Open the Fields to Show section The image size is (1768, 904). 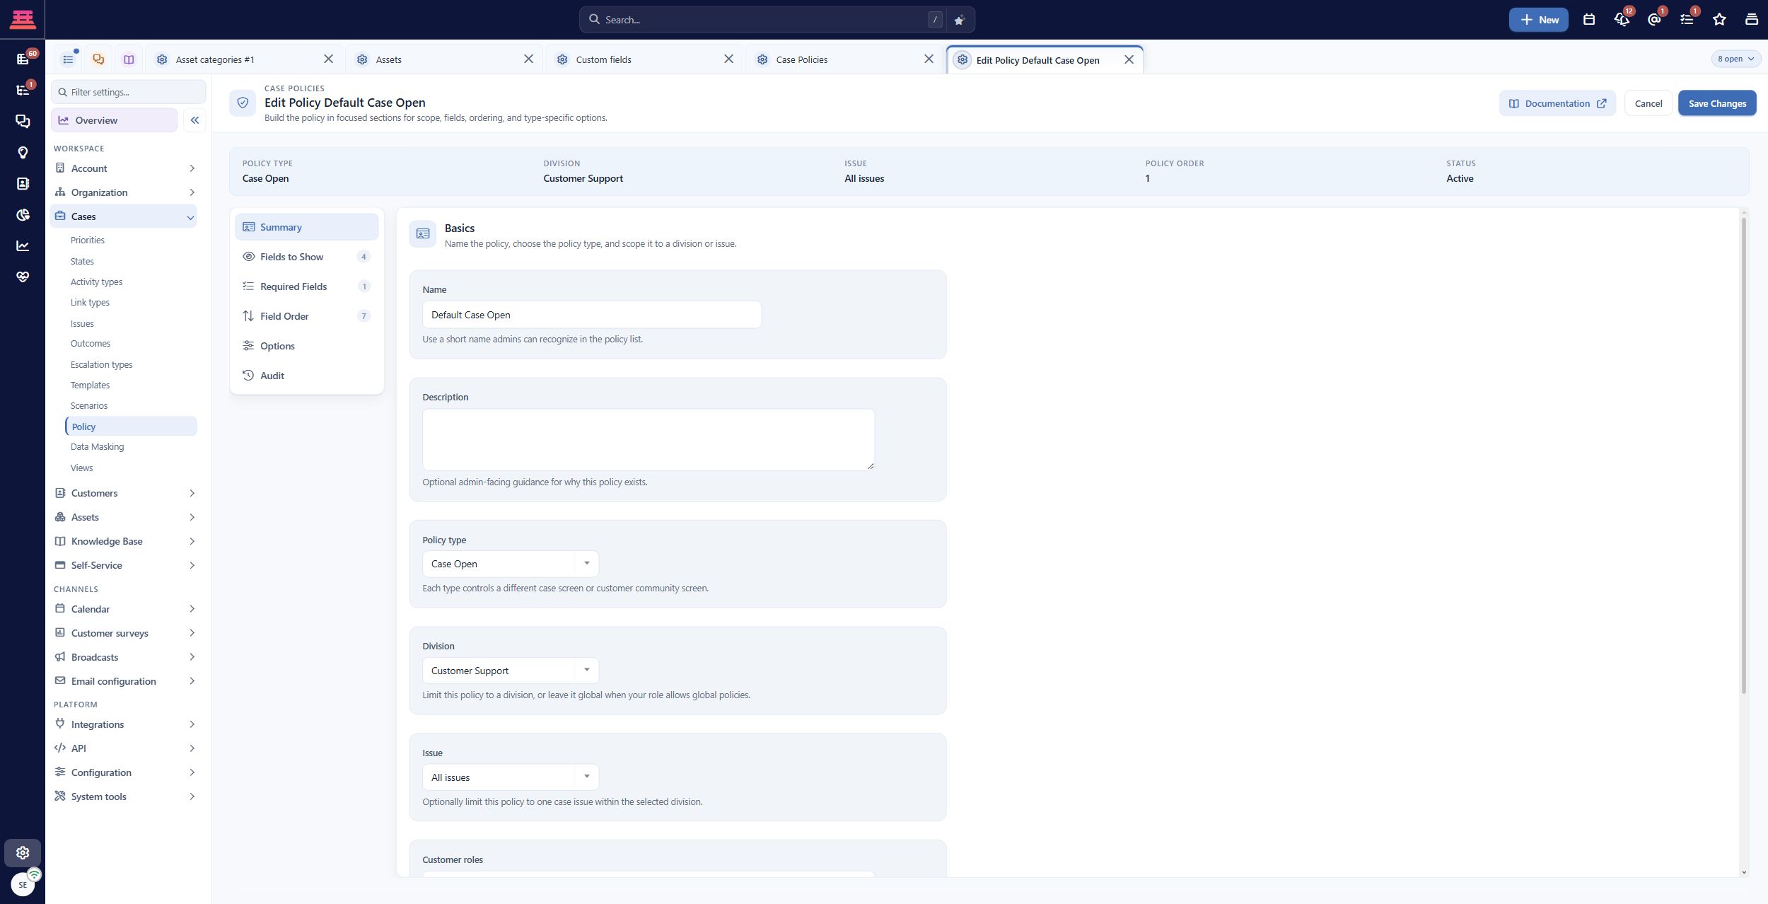306,257
